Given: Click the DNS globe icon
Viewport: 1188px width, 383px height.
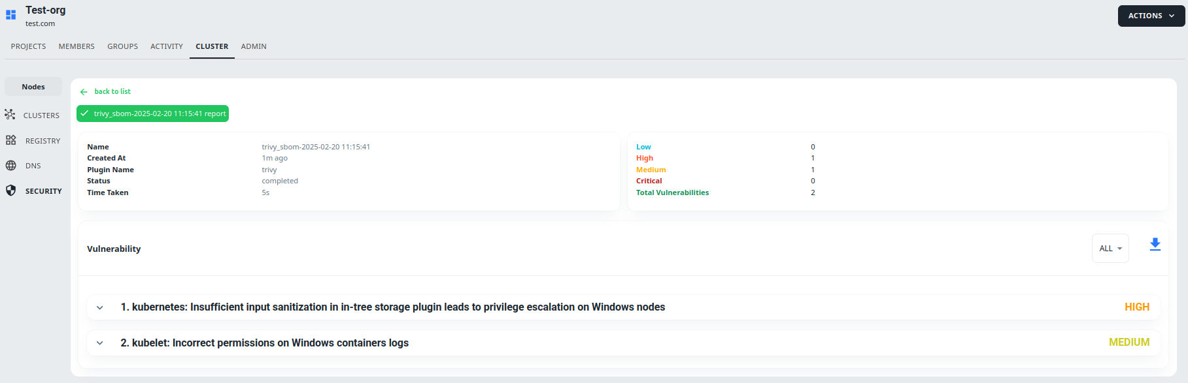Looking at the screenshot, I should pyautogui.click(x=10, y=166).
